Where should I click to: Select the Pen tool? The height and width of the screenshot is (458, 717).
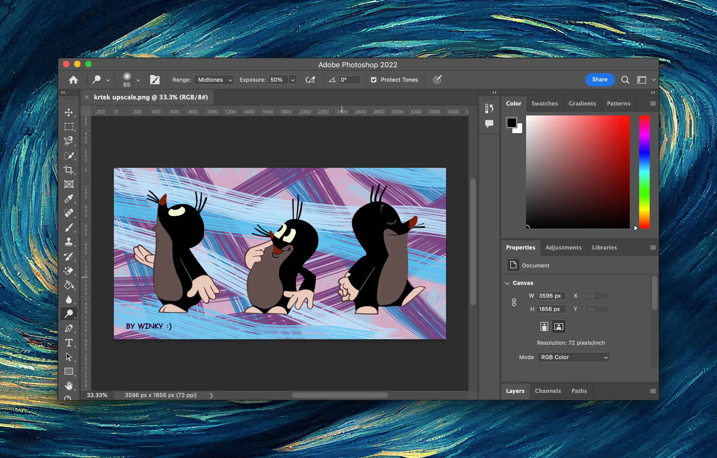69,328
